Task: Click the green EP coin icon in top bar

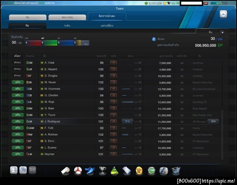Action: click(146, 3)
